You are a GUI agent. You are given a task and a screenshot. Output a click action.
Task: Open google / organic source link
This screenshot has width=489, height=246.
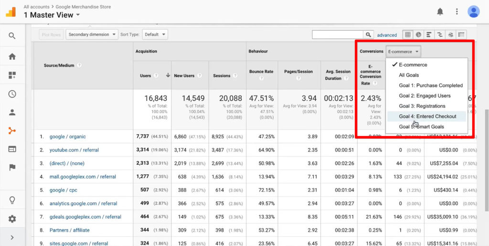[68, 137]
